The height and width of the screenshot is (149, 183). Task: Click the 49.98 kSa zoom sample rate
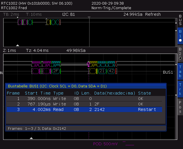point(76,50)
